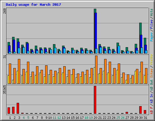Click the yellow Visits bar for day 20
The height and width of the screenshot is (121, 155).
[94, 75]
